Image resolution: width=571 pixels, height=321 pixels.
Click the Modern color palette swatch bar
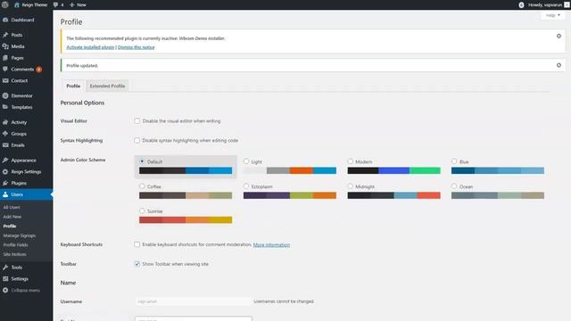394,170
